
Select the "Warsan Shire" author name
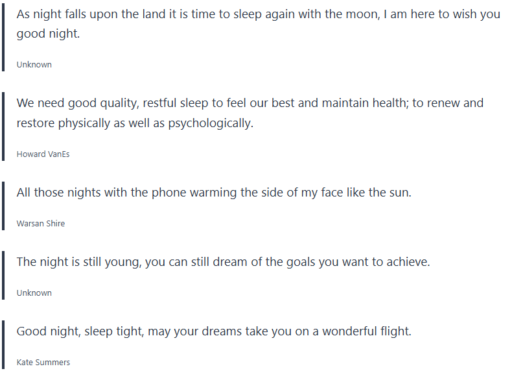coord(41,224)
